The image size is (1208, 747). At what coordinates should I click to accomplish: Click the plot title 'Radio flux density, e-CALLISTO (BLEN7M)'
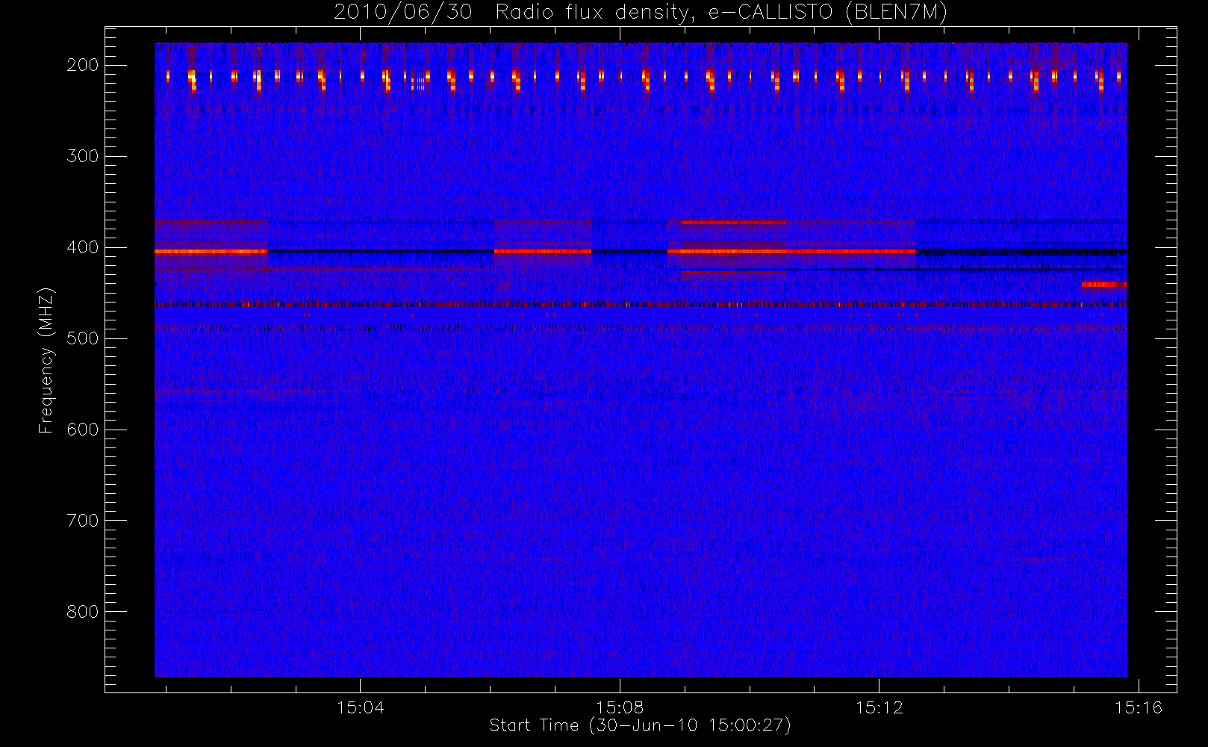point(721,12)
